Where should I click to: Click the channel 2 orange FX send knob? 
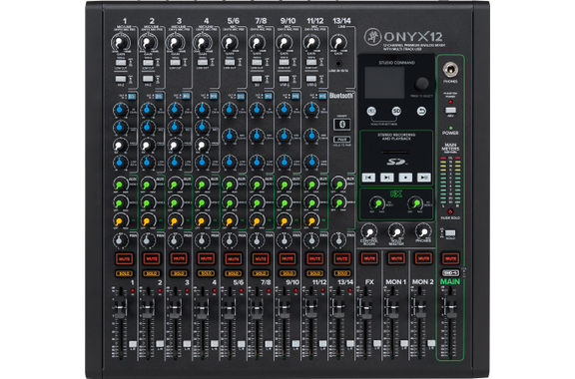pos(148,220)
